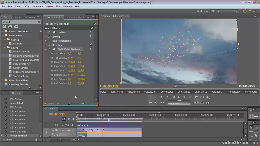Reset the Opacity effect
This screenshot has width=260, height=146.
(91, 36)
